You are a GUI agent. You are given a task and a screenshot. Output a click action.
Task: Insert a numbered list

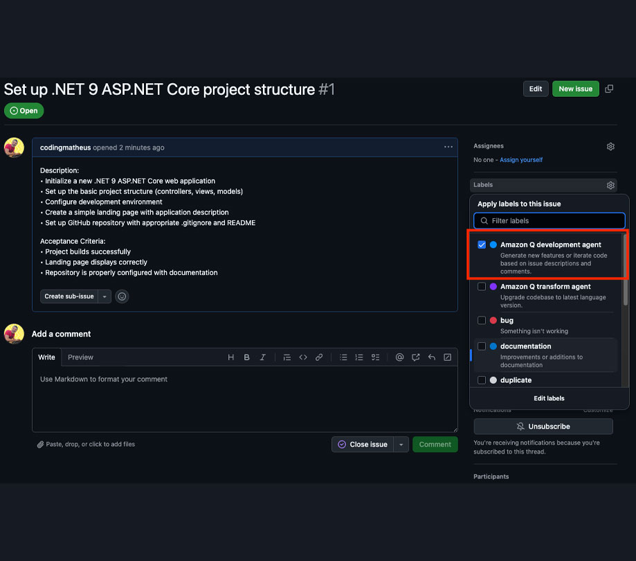pos(359,357)
